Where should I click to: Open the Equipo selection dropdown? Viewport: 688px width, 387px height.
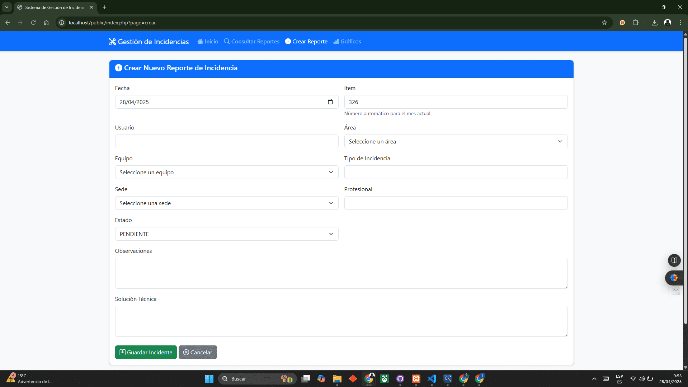pos(226,172)
